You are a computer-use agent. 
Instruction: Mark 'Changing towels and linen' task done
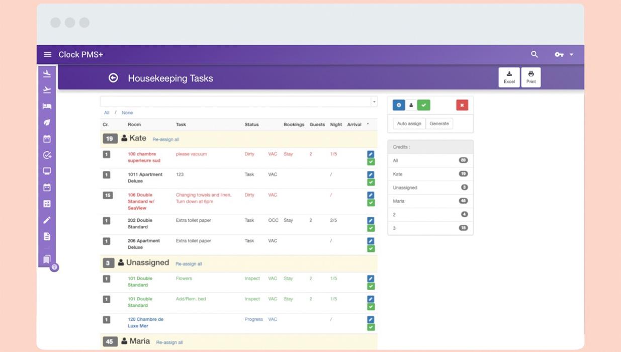(x=371, y=203)
